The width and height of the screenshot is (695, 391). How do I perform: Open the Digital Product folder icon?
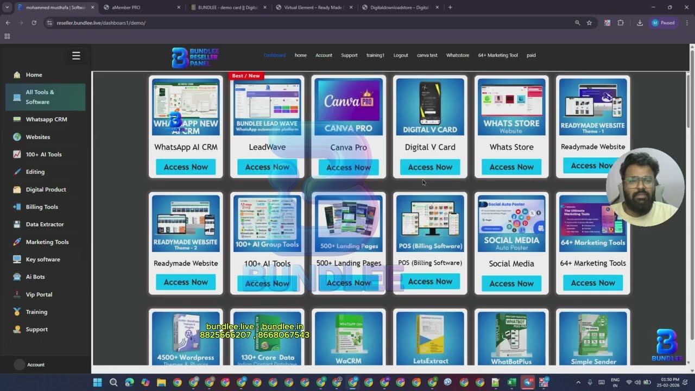[17, 190]
